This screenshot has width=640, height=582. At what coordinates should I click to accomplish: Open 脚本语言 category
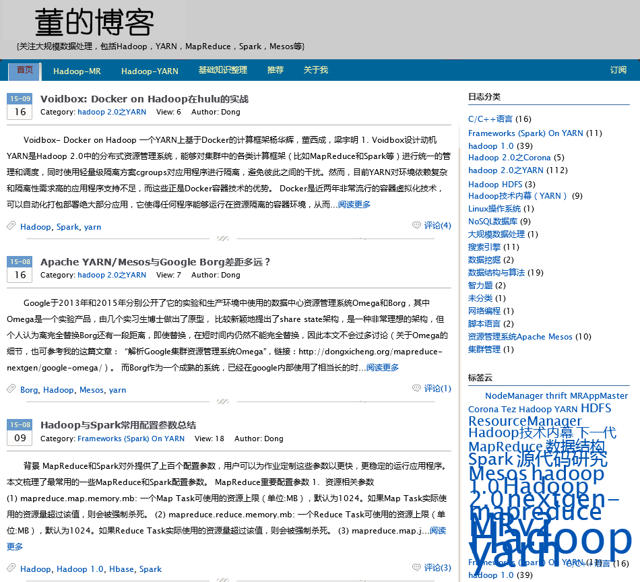click(x=484, y=323)
